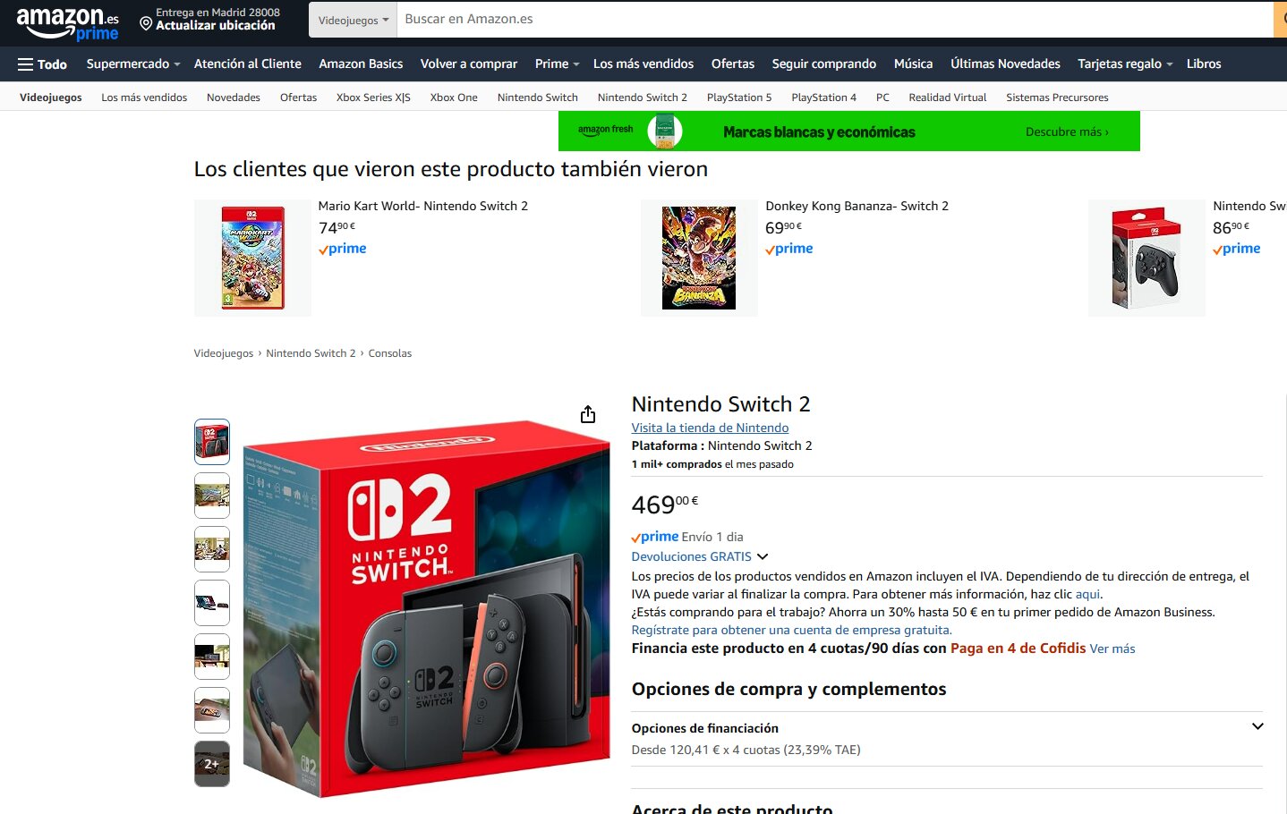The height and width of the screenshot is (814, 1287).
Task: Open the Tarjetas regalo dropdown
Action: 1125,64
